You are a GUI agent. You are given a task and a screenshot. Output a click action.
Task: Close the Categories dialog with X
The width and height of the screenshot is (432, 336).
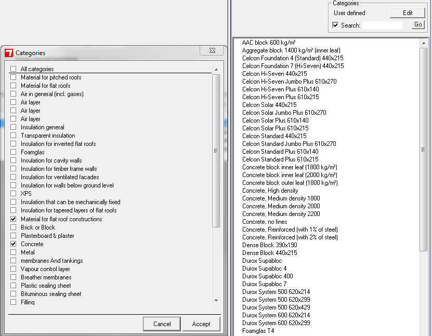pos(212,50)
